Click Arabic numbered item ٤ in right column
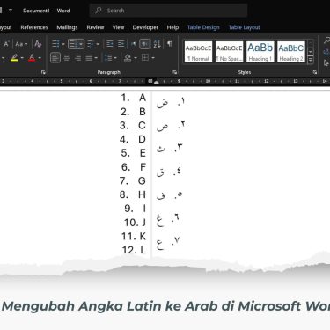Screen dimensions: 330x330 pos(168,172)
